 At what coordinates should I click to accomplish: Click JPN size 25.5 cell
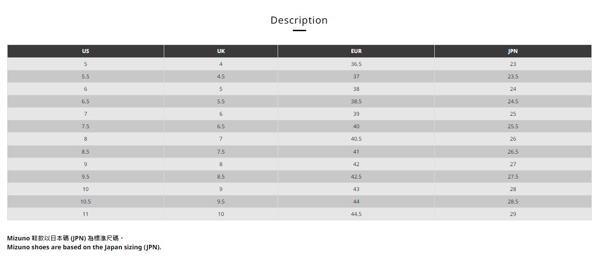tap(513, 126)
